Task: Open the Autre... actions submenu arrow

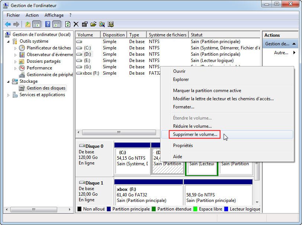Action: (x=294, y=52)
